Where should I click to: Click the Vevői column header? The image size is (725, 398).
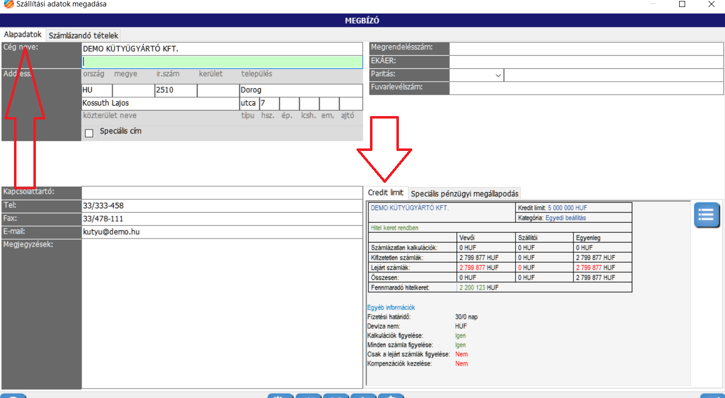pyautogui.click(x=467, y=238)
